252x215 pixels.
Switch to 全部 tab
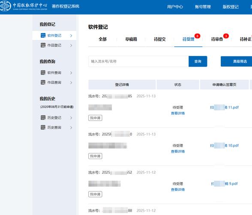(x=102, y=39)
